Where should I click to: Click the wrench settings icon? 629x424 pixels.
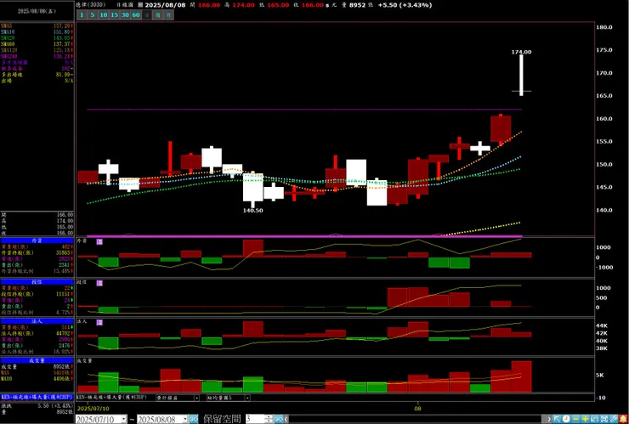pyautogui.click(x=614, y=419)
